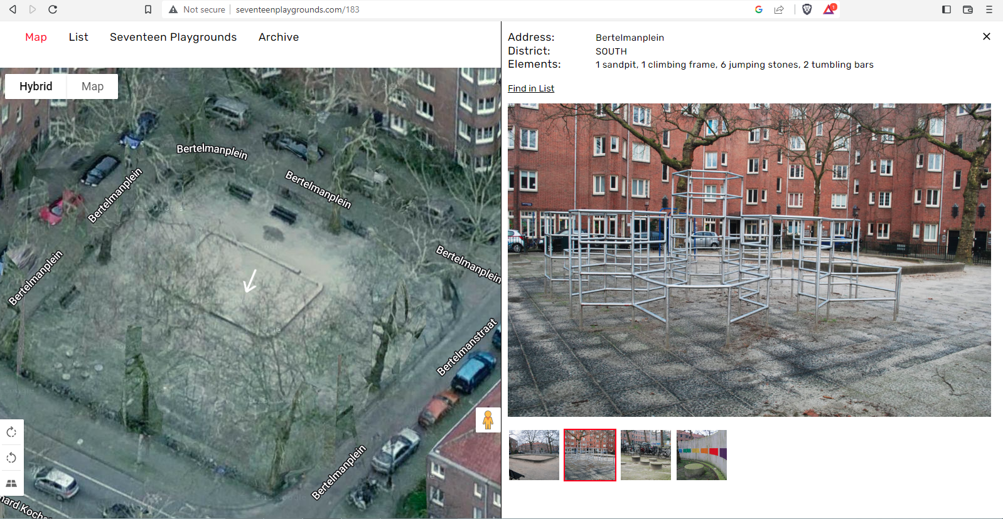Rotate map counterclockwise button
Image resolution: width=1003 pixels, height=519 pixels.
click(x=11, y=458)
